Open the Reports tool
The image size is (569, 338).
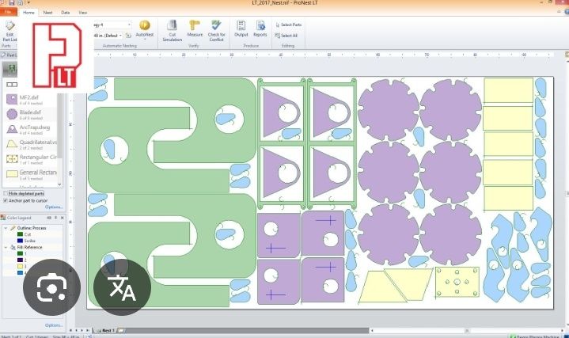(x=260, y=28)
